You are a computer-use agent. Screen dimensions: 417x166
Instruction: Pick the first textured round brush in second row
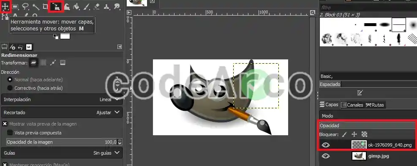(327, 39)
